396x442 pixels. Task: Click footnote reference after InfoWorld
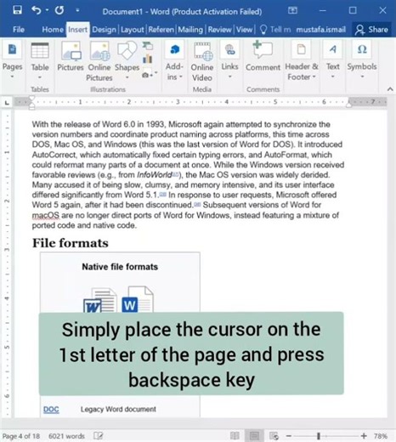176,174
